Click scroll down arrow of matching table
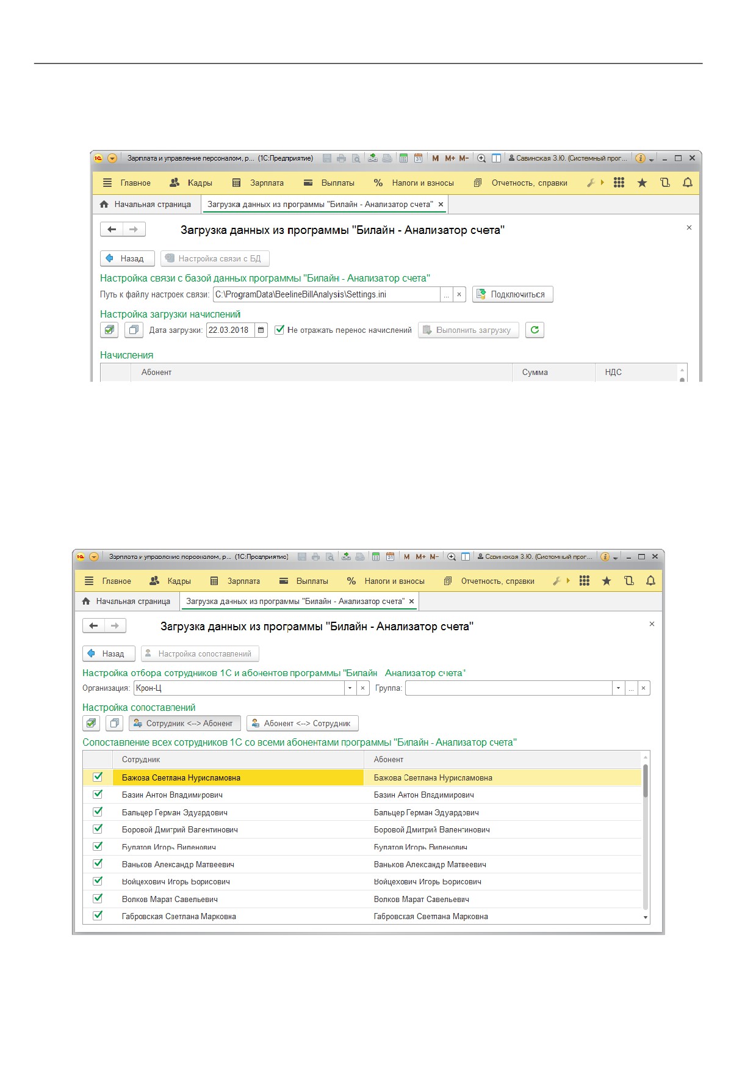Screen dimensions: 756x1070 [x=646, y=917]
